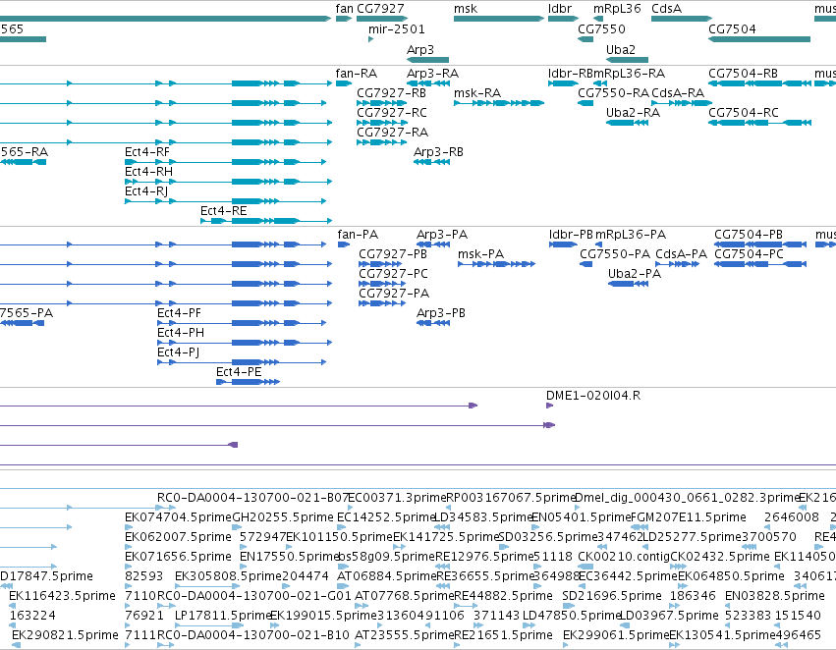
Task: Select the CG7927-RC transcript label
Action: tap(392, 112)
